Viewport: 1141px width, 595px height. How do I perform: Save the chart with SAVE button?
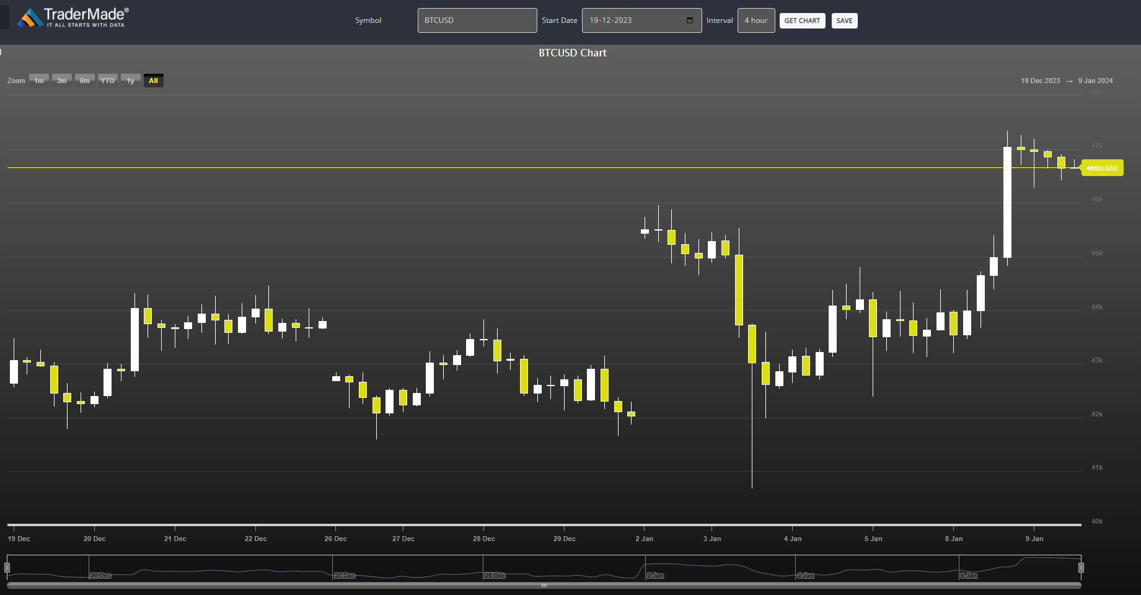click(844, 20)
